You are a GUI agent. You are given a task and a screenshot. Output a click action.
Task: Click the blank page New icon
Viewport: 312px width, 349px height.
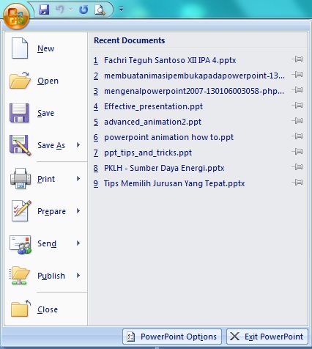point(20,48)
